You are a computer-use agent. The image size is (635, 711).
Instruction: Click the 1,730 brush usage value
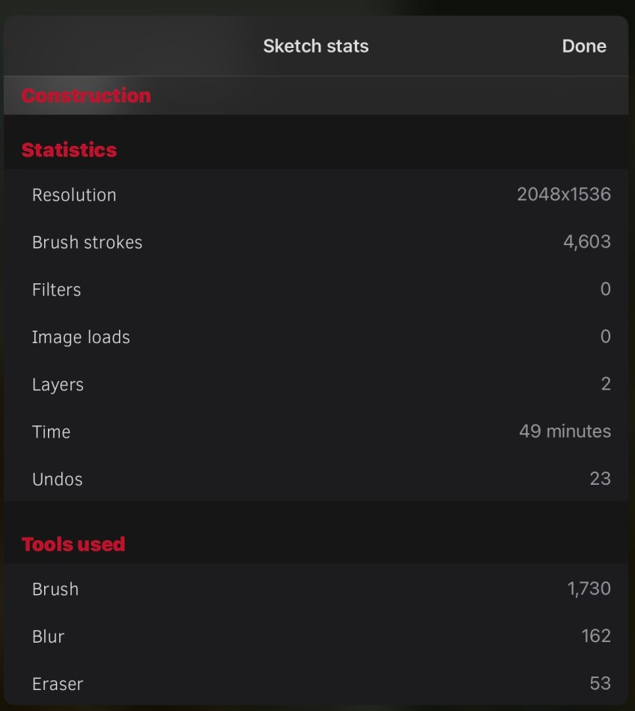click(x=589, y=589)
